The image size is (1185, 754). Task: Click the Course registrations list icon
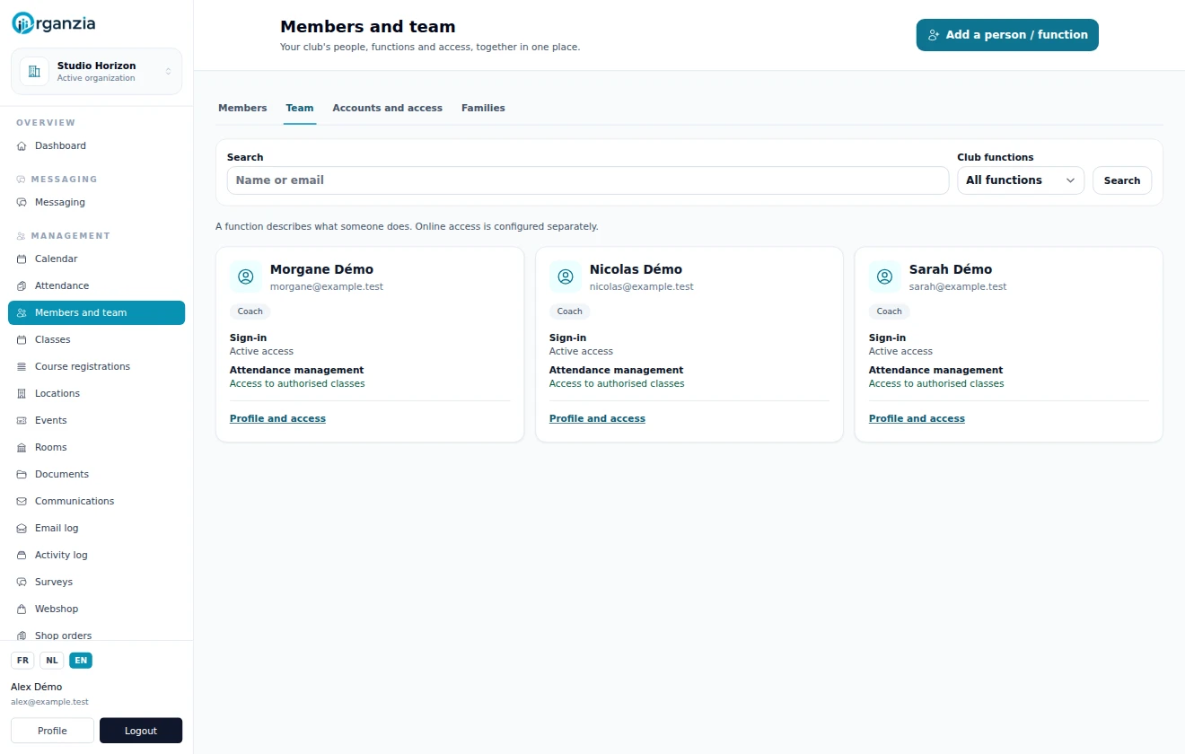(x=22, y=366)
